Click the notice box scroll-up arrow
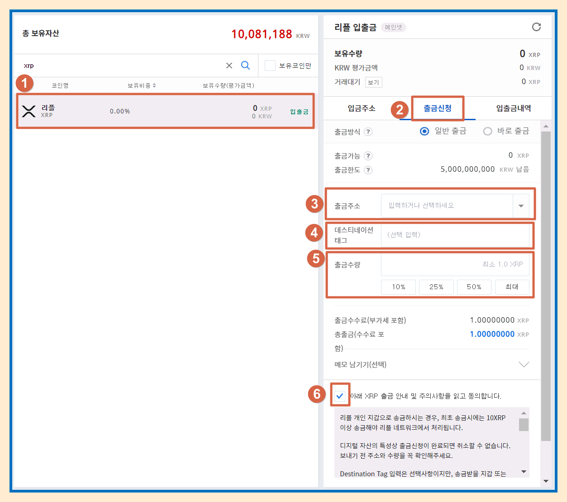Viewport: 567px width, 502px height. (x=524, y=413)
